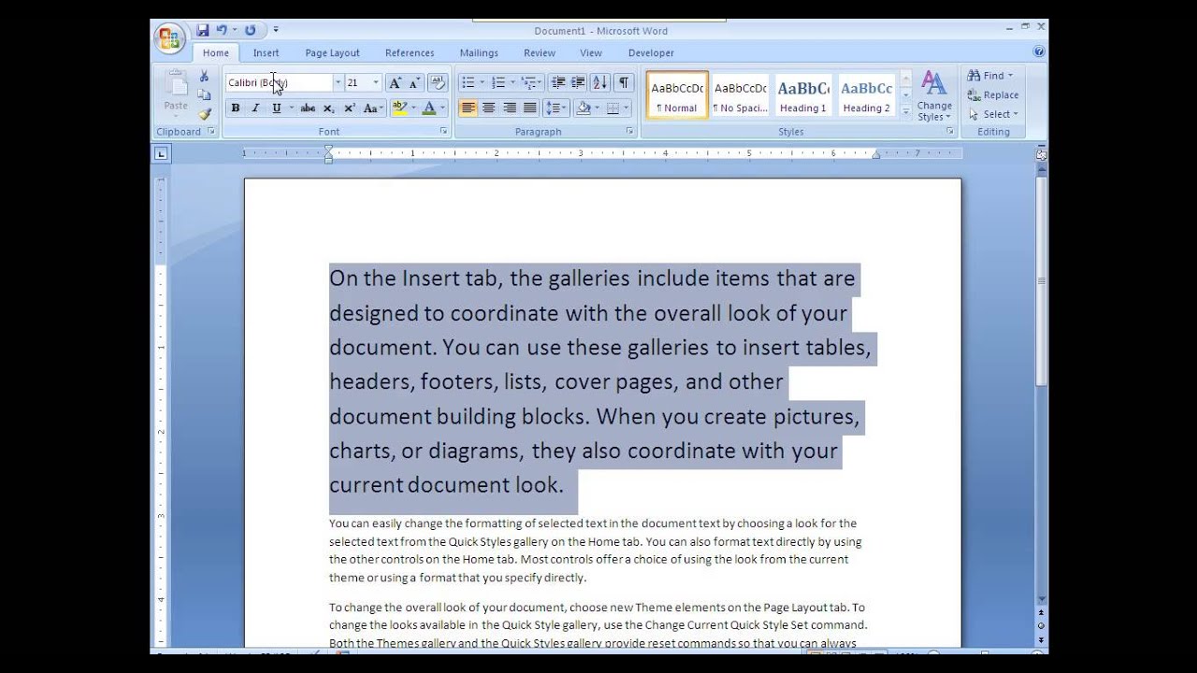Viewport: 1197px width, 673px height.
Task: Toggle show paragraph marks
Action: pyautogui.click(x=624, y=82)
